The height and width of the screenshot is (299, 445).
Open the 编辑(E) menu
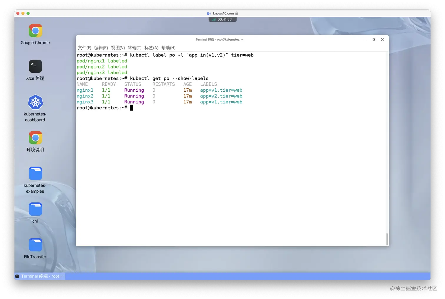[101, 48]
